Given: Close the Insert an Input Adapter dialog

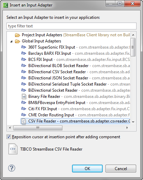Looking at the screenshot, I should 132,4.
